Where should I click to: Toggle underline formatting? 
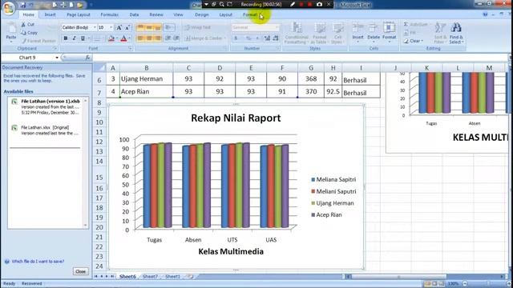(x=83, y=38)
